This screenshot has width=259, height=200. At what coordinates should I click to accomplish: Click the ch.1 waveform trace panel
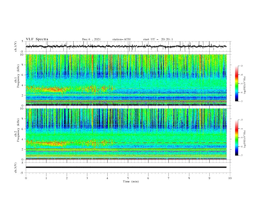click(x=128, y=46)
